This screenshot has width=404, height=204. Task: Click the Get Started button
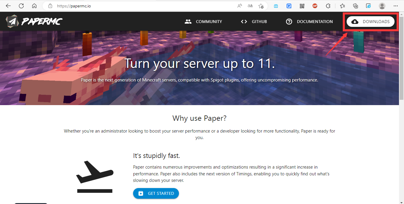click(156, 193)
